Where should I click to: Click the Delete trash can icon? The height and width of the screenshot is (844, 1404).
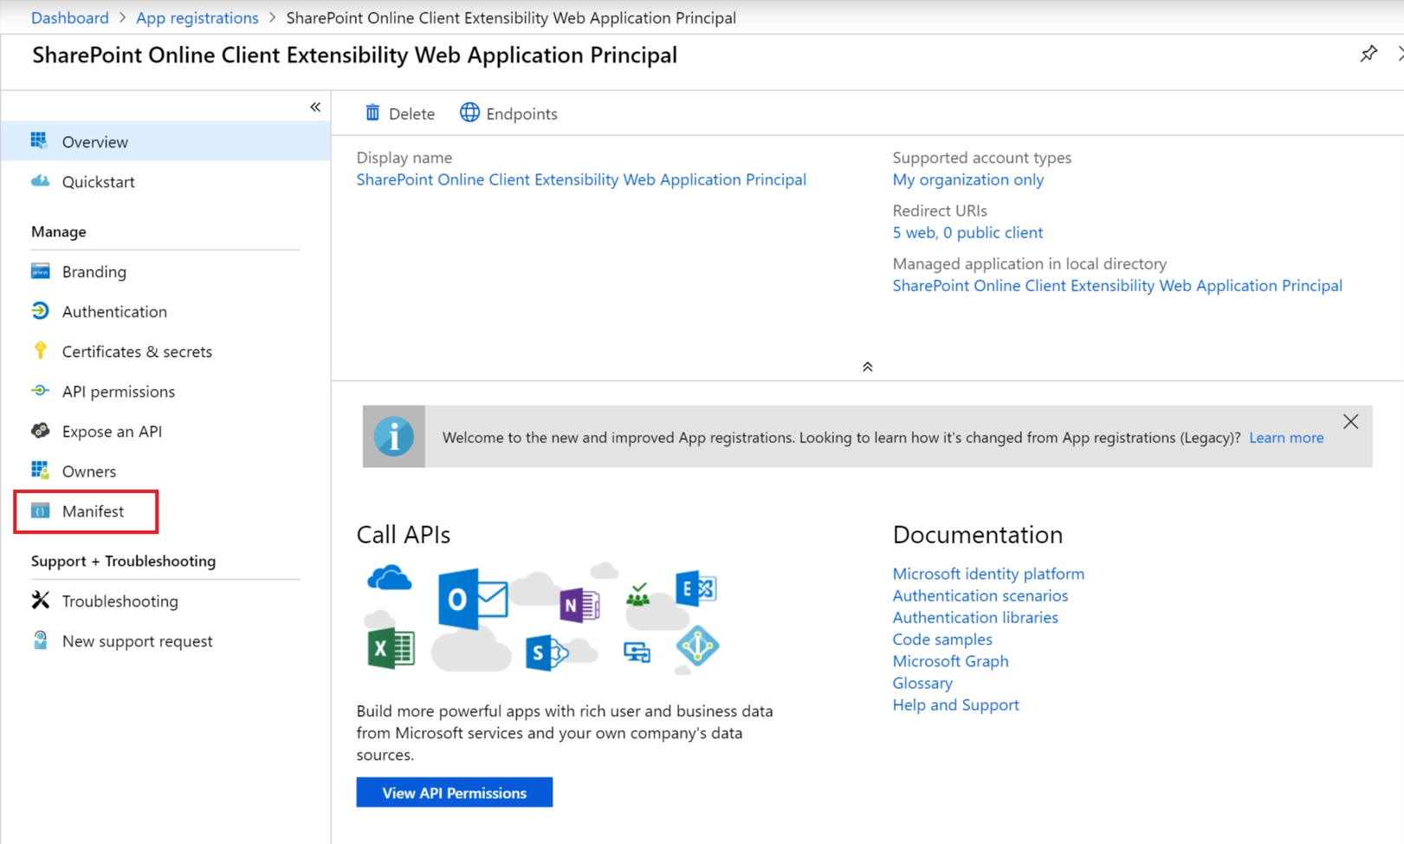(372, 113)
